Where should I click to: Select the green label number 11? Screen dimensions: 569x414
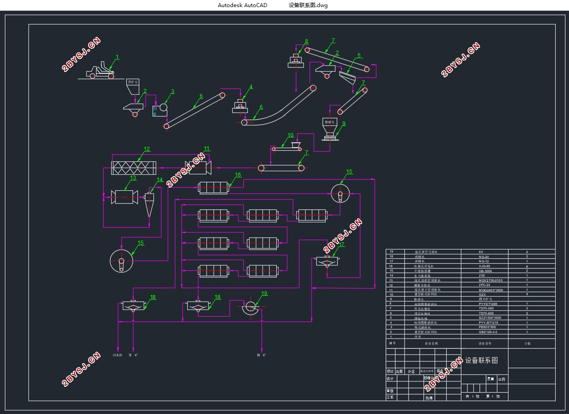[x=207, y=149]
